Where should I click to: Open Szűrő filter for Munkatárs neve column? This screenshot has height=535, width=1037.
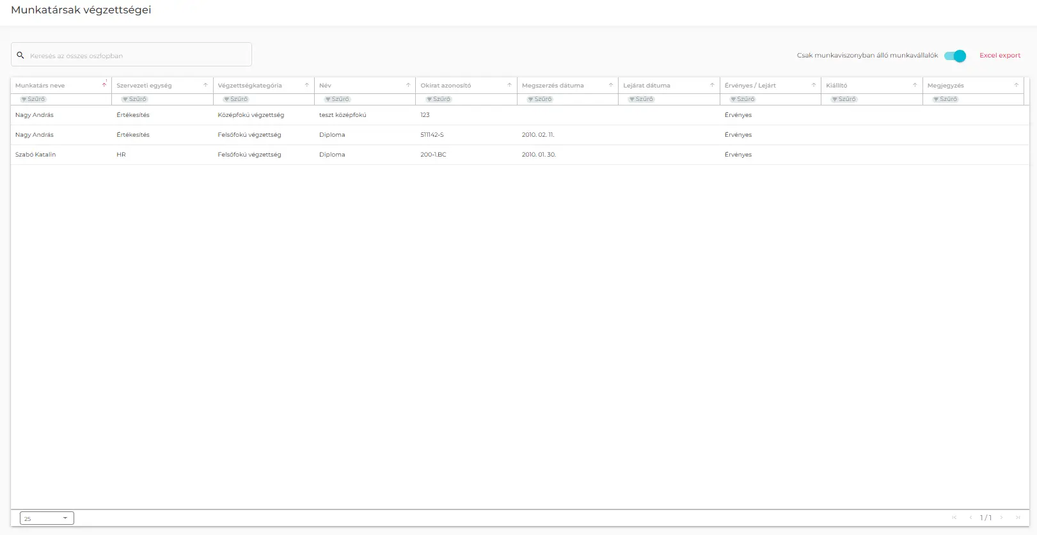[33, 99]
